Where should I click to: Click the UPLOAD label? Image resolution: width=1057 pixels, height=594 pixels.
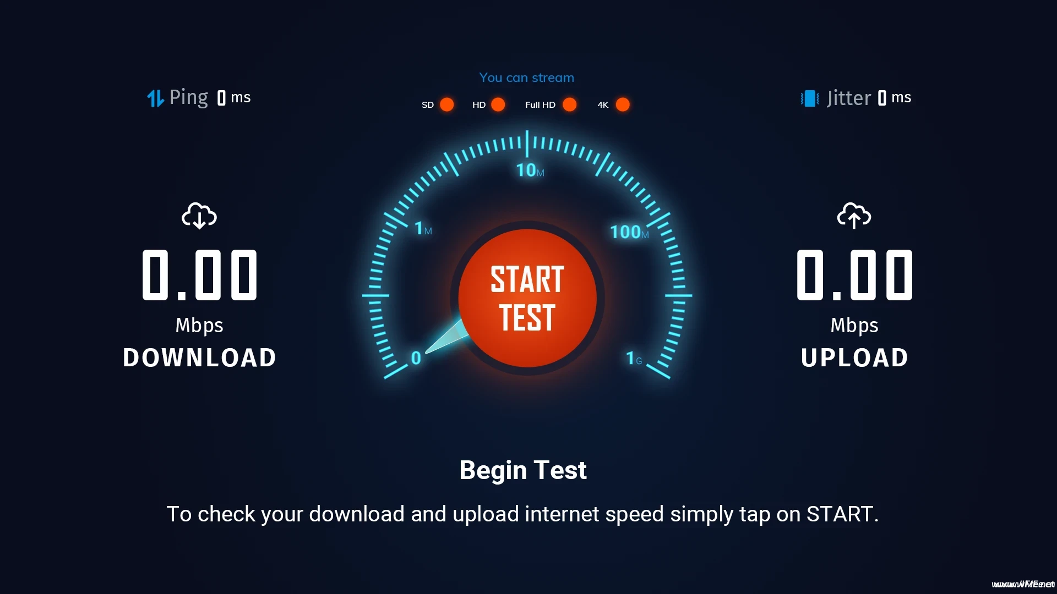point(854,358)
